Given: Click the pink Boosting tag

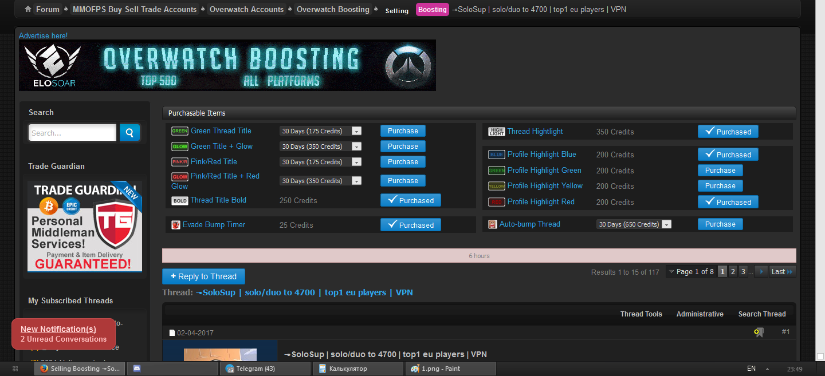Looking at the screenshot, I should 433,10.
